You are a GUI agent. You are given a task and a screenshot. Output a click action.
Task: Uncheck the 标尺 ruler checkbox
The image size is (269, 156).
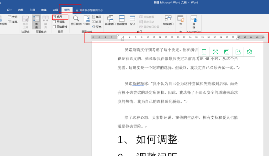point(54,17)
